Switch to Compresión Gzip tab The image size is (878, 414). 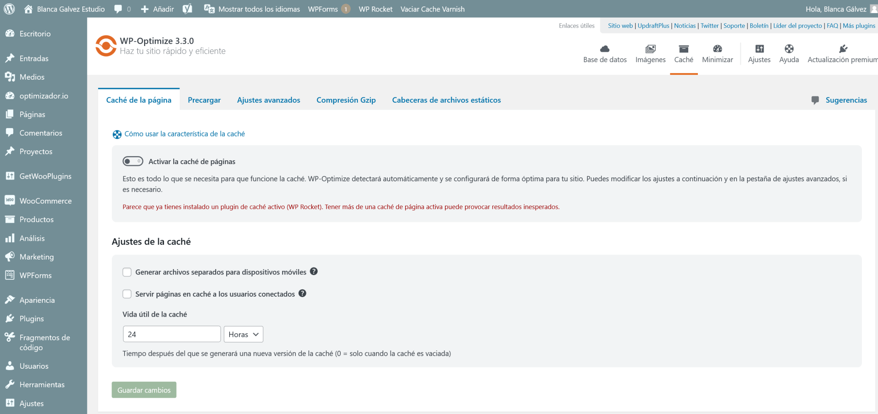pyautogui.click(x=346, y=100)
